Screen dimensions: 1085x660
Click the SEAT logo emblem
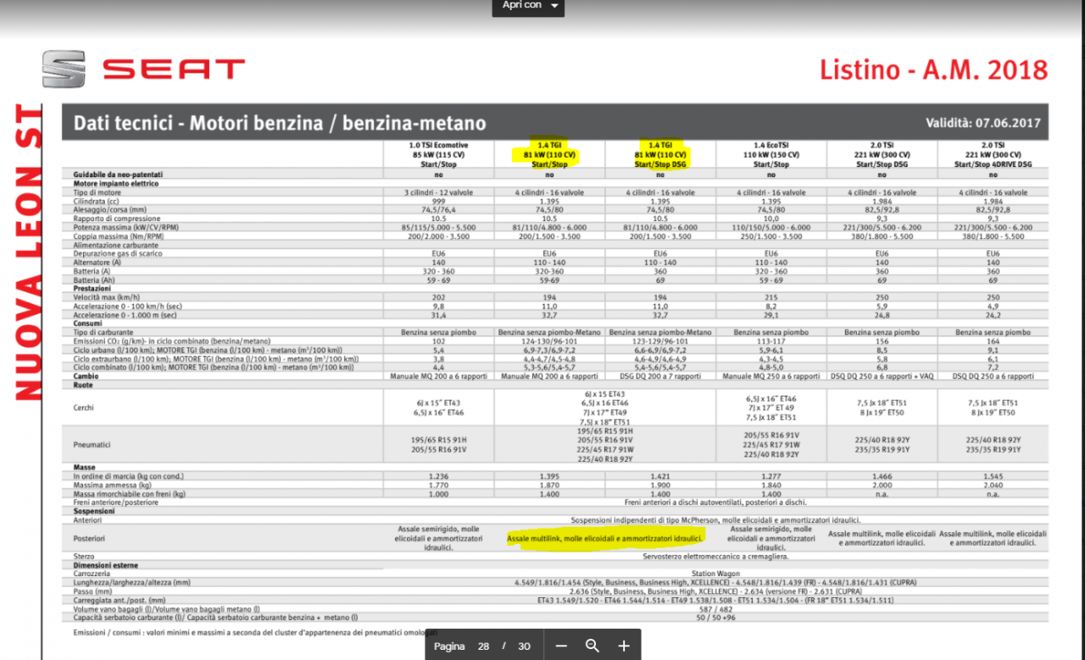click(x=64, y=69)
